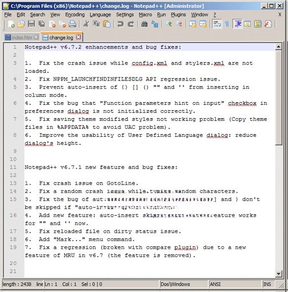Save the current file
This screenshot has width=288, height=292.
31,24
